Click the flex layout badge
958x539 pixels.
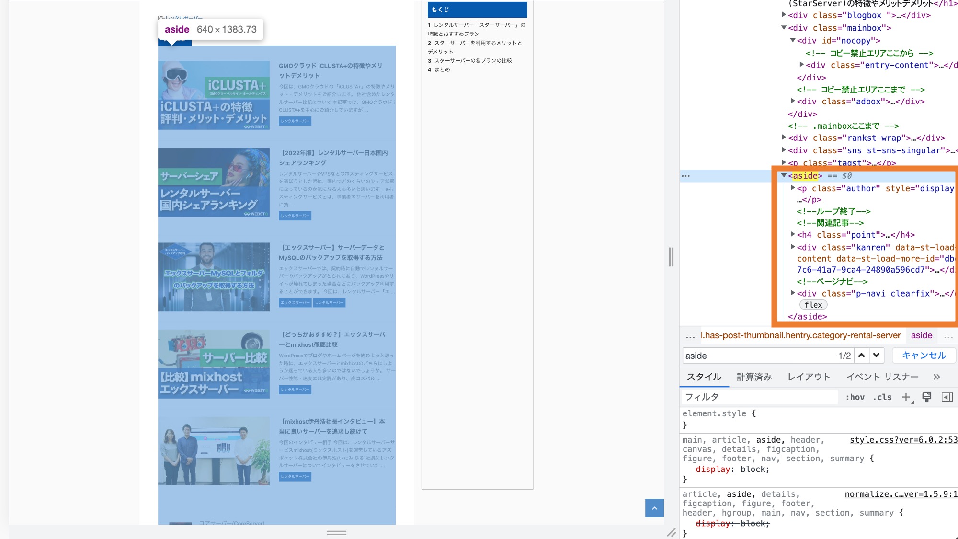click(x=813, y=305)
